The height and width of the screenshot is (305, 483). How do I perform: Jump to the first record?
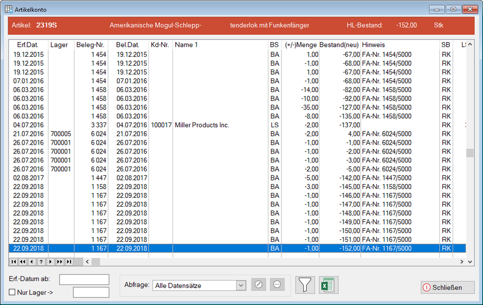(14, 261)
